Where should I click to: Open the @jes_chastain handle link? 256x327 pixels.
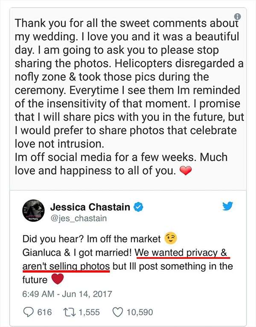[x=79, y=218]
